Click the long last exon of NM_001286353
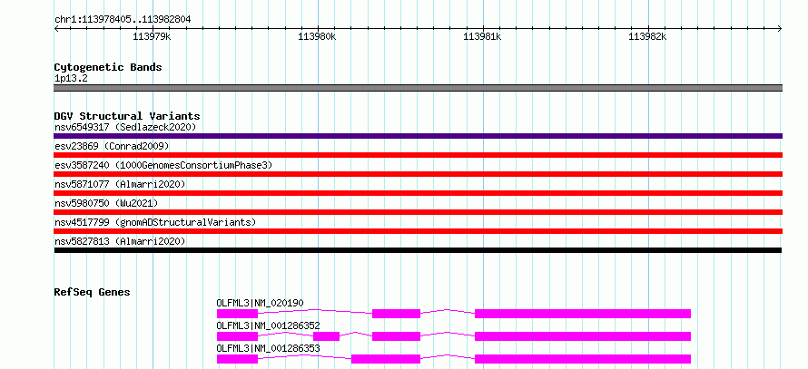The image size is (808, 369). point(583,359)
